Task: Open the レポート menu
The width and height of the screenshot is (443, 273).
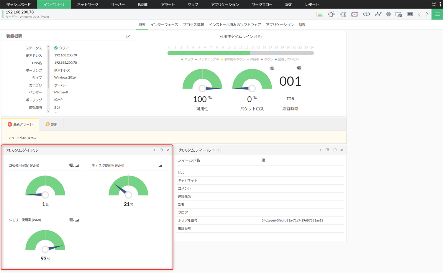Action: point(312,4)
